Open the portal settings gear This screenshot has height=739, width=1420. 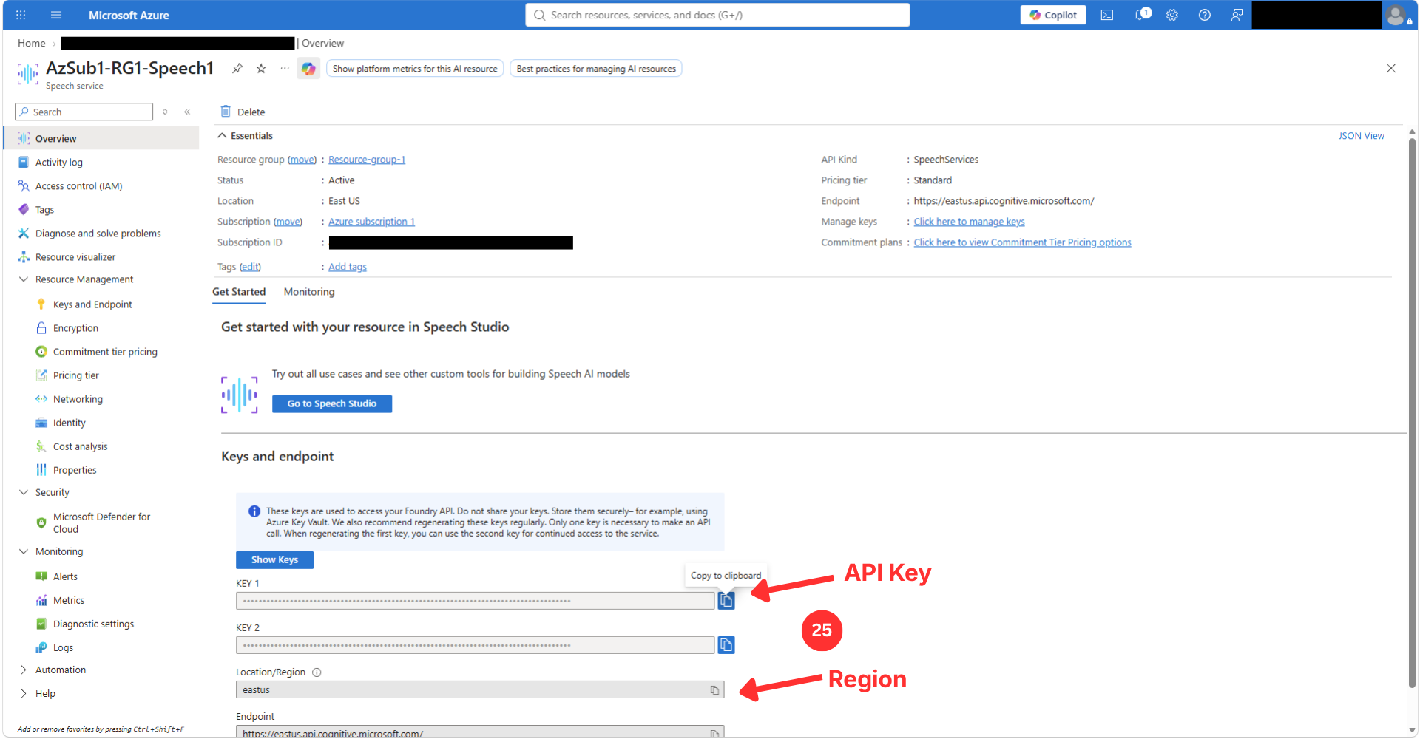pyautogui.click(x=1172, y=15)
